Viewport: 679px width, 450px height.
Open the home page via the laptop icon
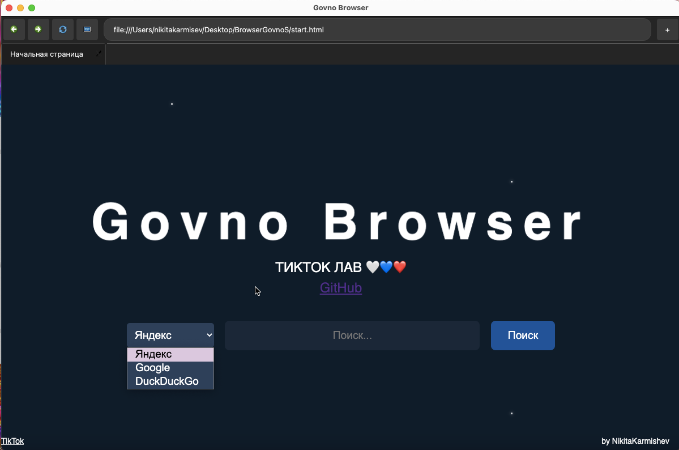tap(87, 29)
